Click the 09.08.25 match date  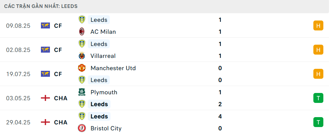coord(18,26)
